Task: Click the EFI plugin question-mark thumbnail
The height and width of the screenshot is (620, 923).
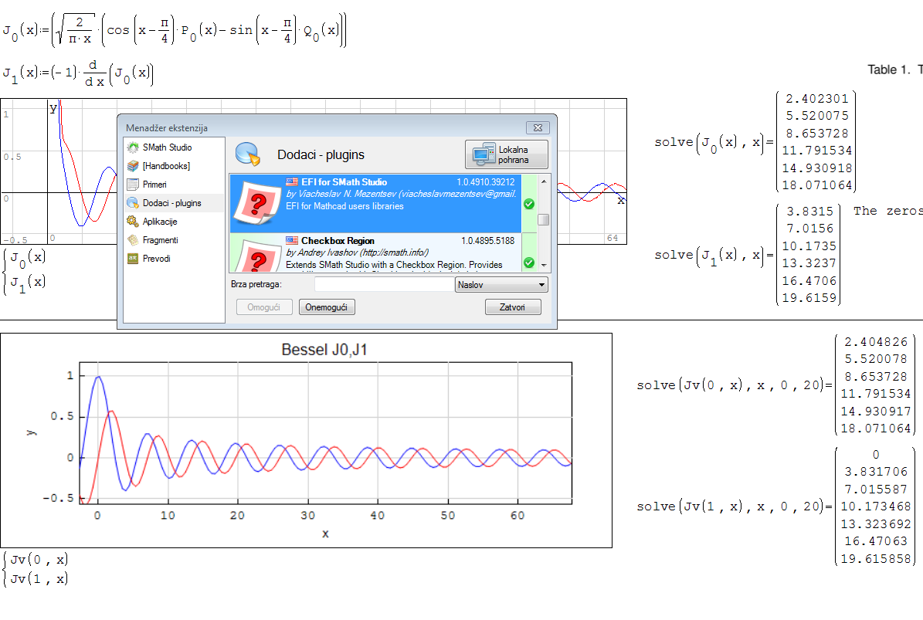Action: click(256, 203)
